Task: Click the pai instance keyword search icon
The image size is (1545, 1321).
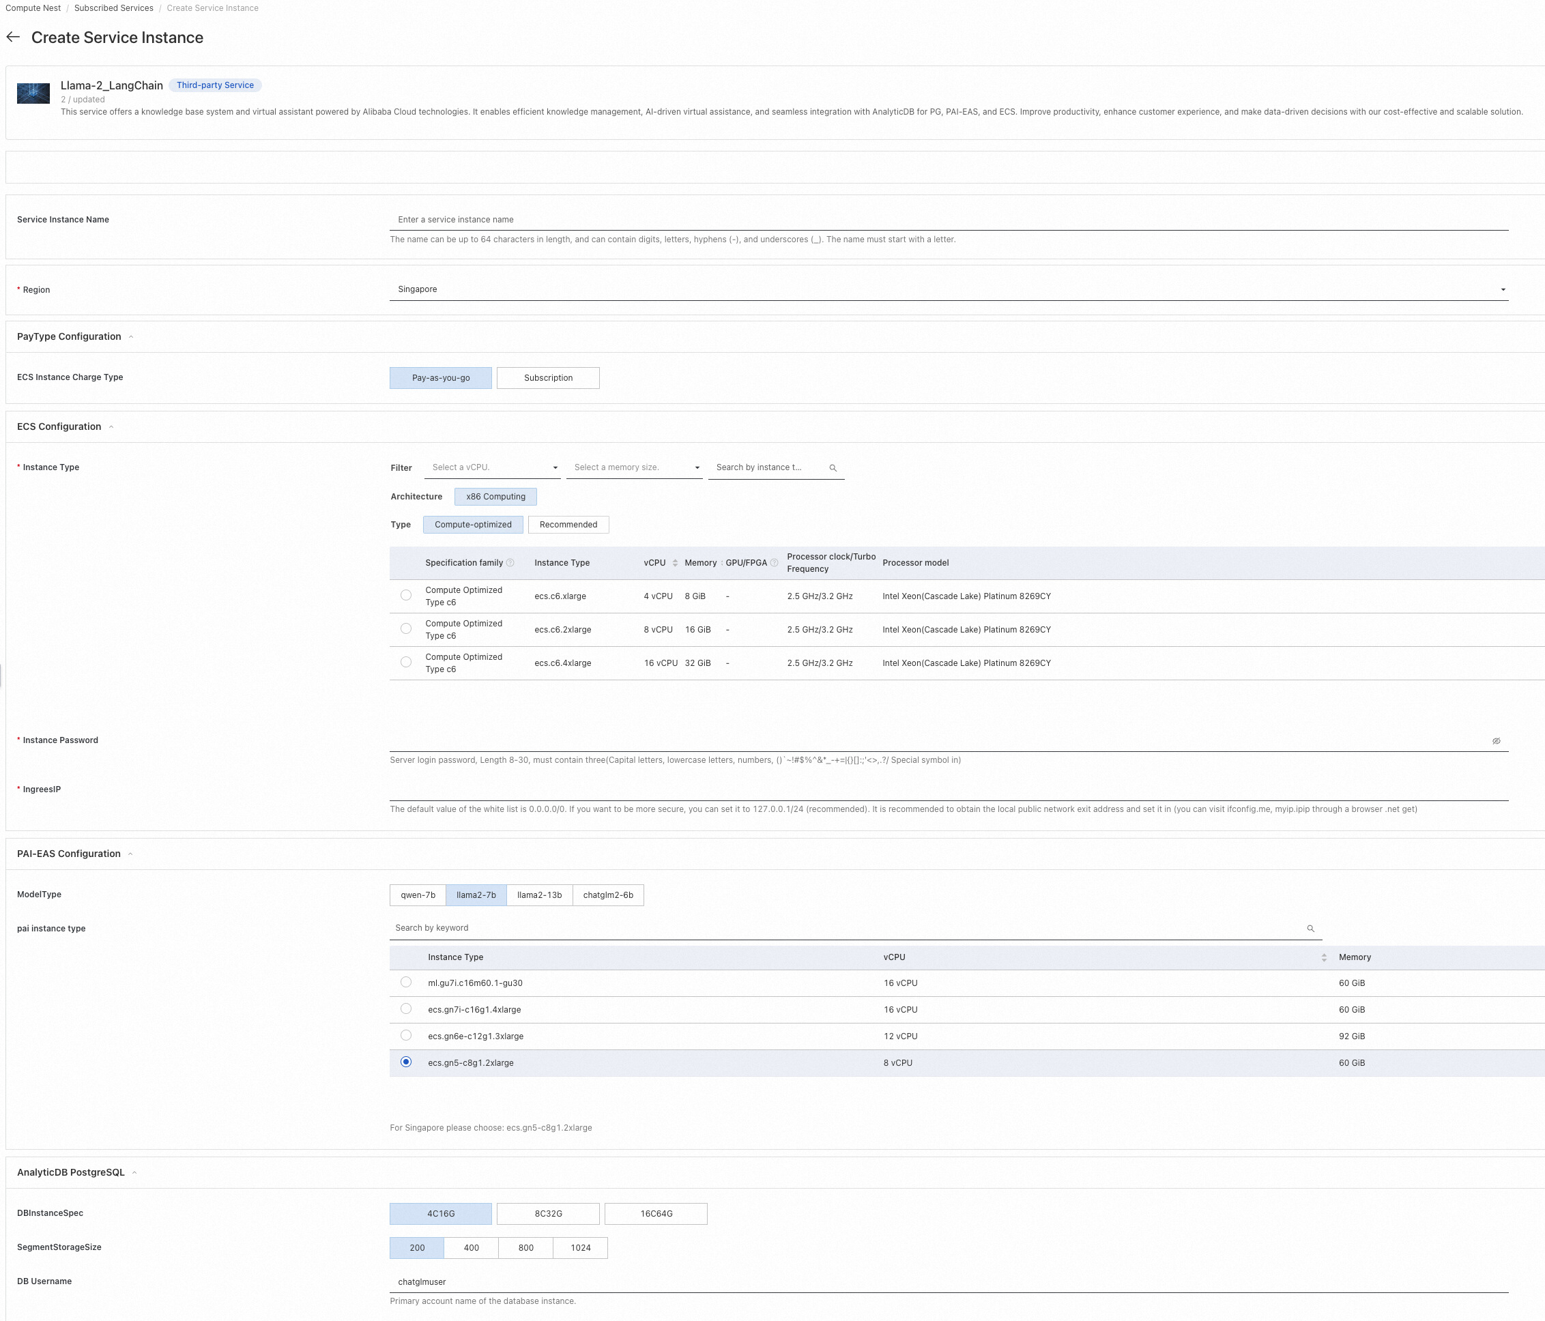Action: coord(1310,928)
